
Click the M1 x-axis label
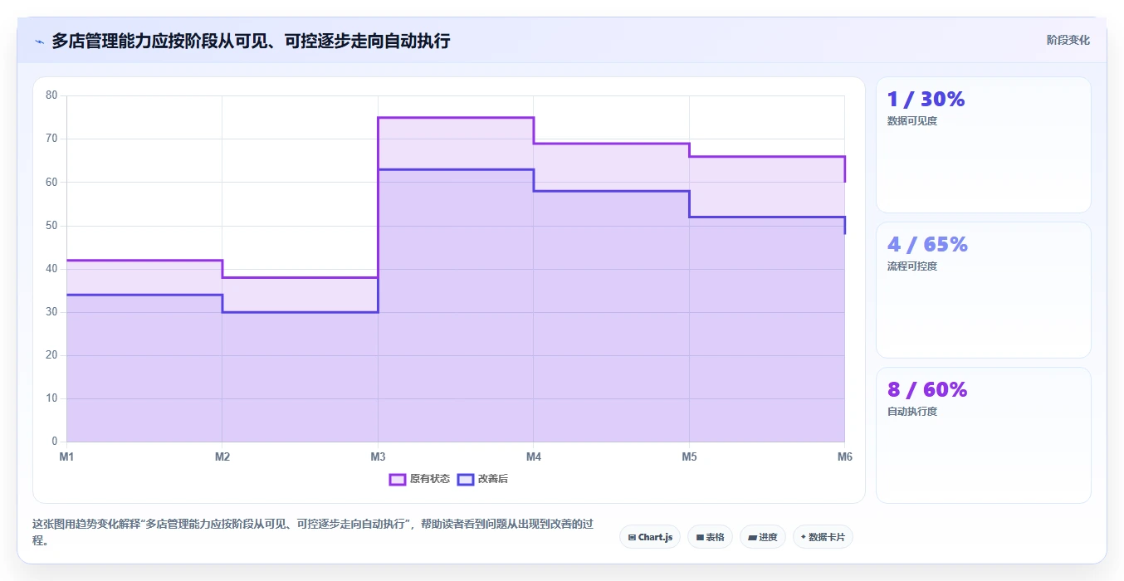[66, 456]
